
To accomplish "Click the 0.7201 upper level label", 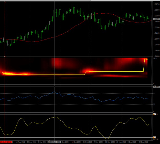I will [x=156, y=114].
